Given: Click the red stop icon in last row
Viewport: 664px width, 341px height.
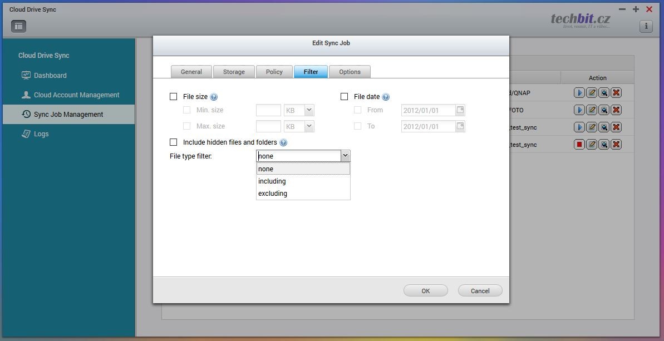Looking at the screenshot, I should [579, 145].
